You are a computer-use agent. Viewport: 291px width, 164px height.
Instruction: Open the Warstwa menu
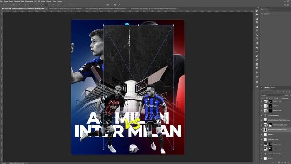[x=17, y=1]
